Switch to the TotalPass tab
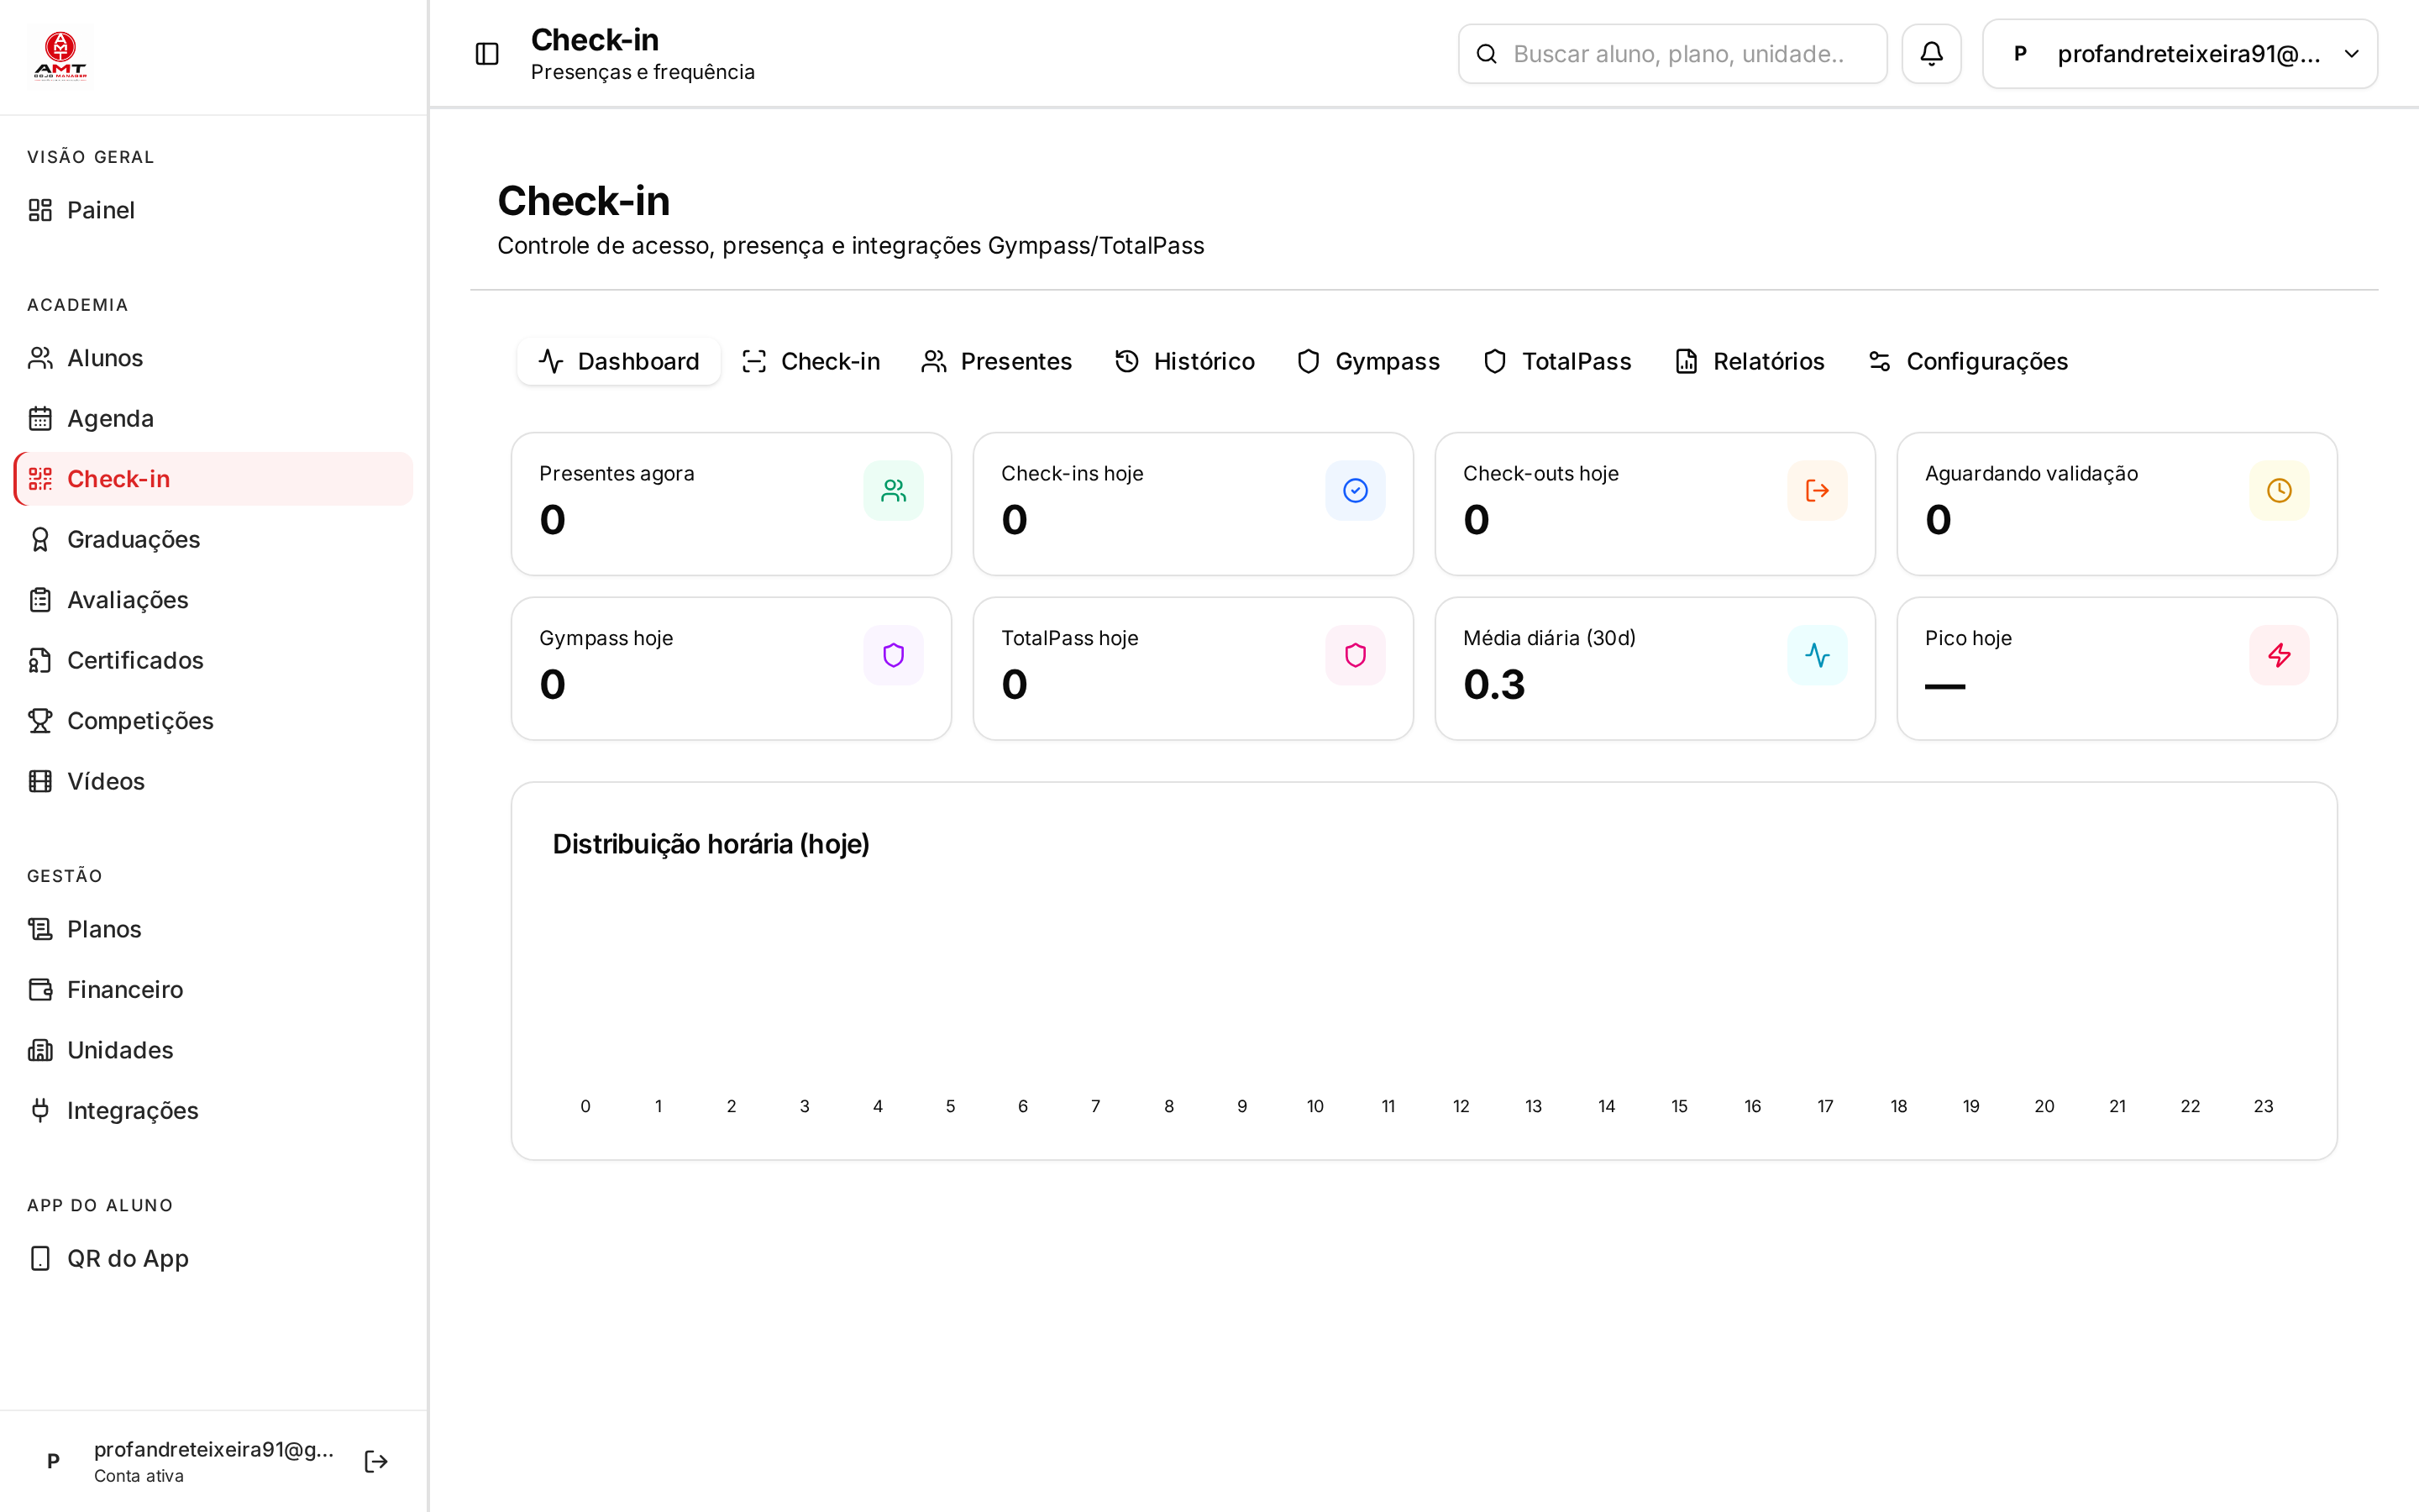Screen dimensions: 2419x1512 point(1557,361)
